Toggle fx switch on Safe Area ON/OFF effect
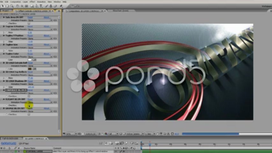 point(4,17)
